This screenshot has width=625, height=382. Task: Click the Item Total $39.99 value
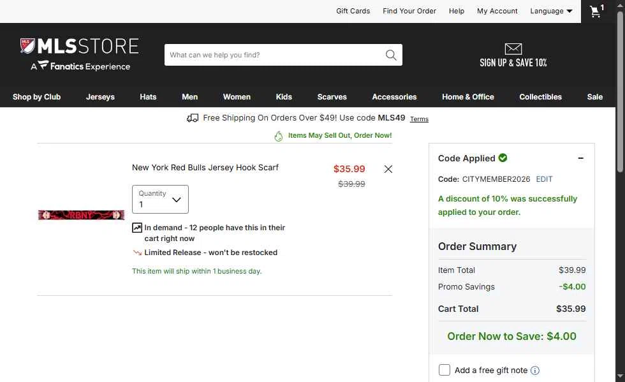click(572, 270)
